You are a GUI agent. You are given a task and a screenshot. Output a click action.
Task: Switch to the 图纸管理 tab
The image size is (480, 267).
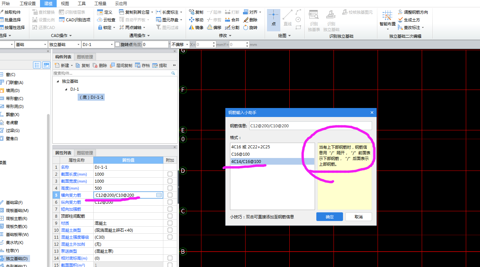[85, 57]
